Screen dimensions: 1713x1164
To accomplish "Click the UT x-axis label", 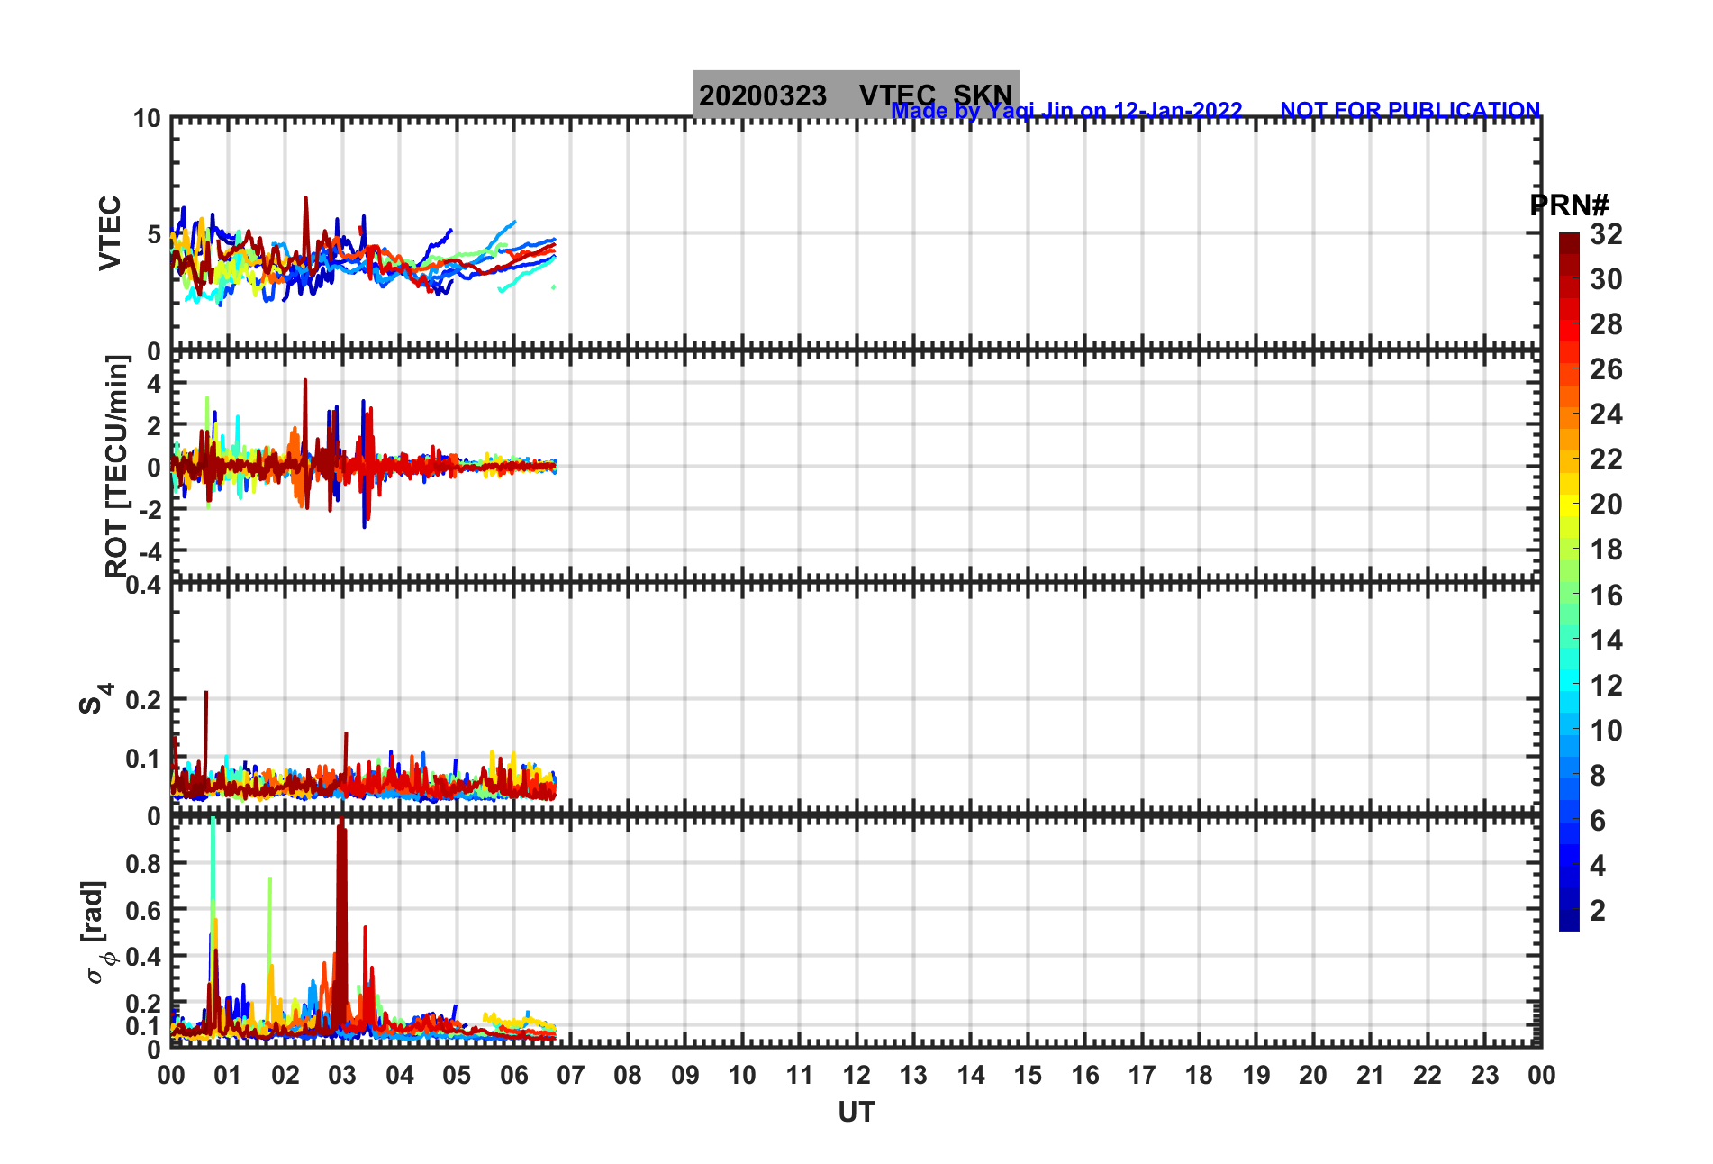I will click(856, 1113).
